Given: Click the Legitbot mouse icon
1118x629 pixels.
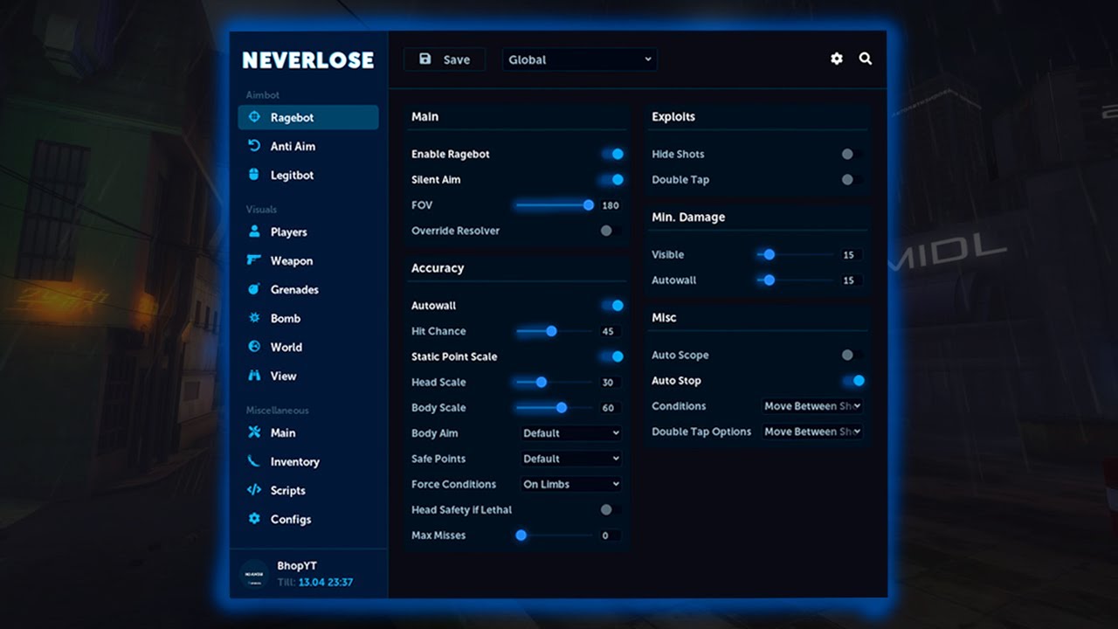Looking at the screenshot, I should [254, 175].
